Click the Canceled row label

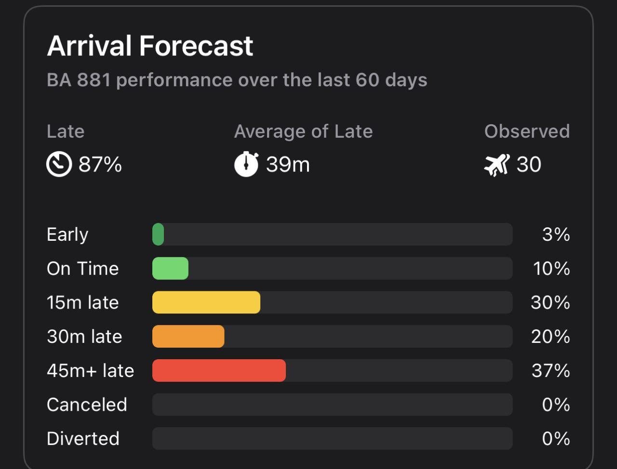87,404
